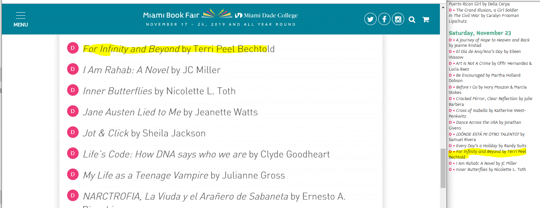Open My Life as a Teenage Vampire
The width and height of the screenshot is (540, 208).
coord(184,175)
